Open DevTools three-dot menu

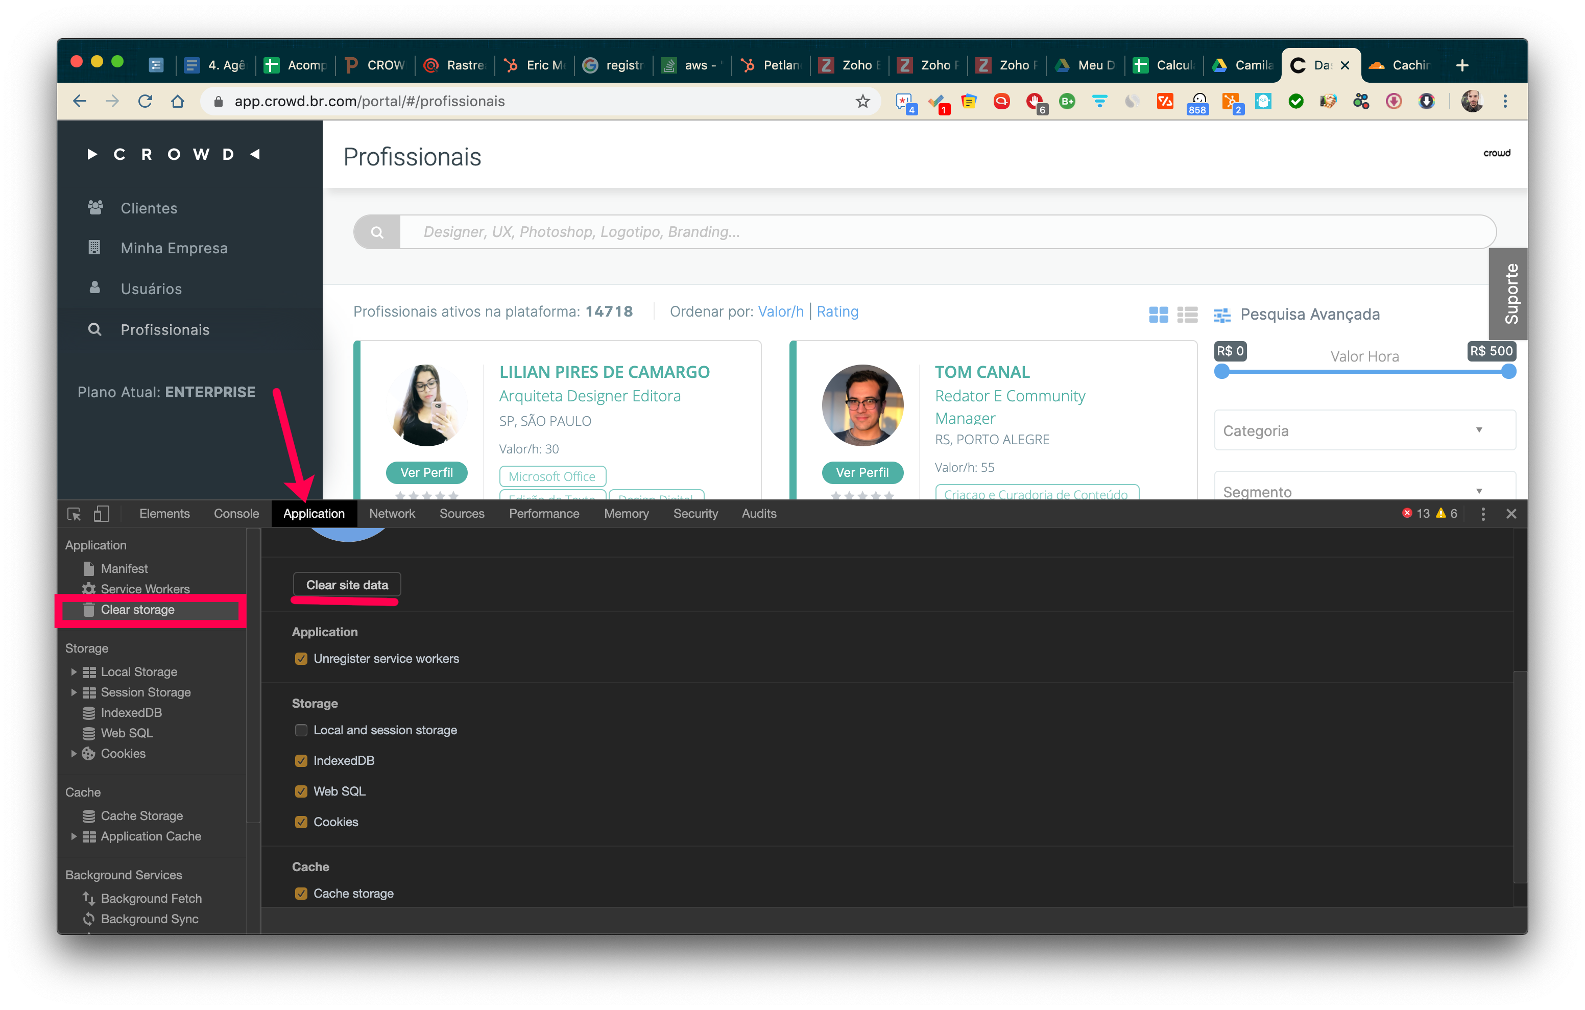tap(1482, 514)
